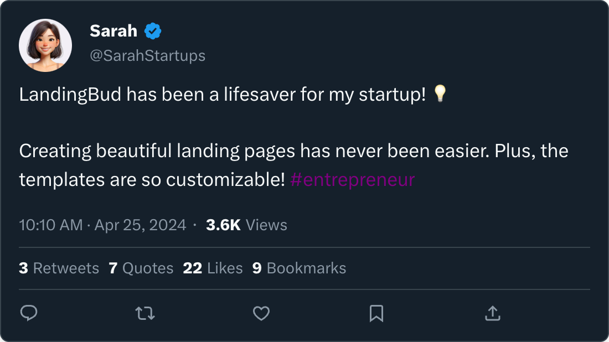Click the Apr 25, 2024 date
The height and width of the screenshot is (342, 609).
coord(140,225)
